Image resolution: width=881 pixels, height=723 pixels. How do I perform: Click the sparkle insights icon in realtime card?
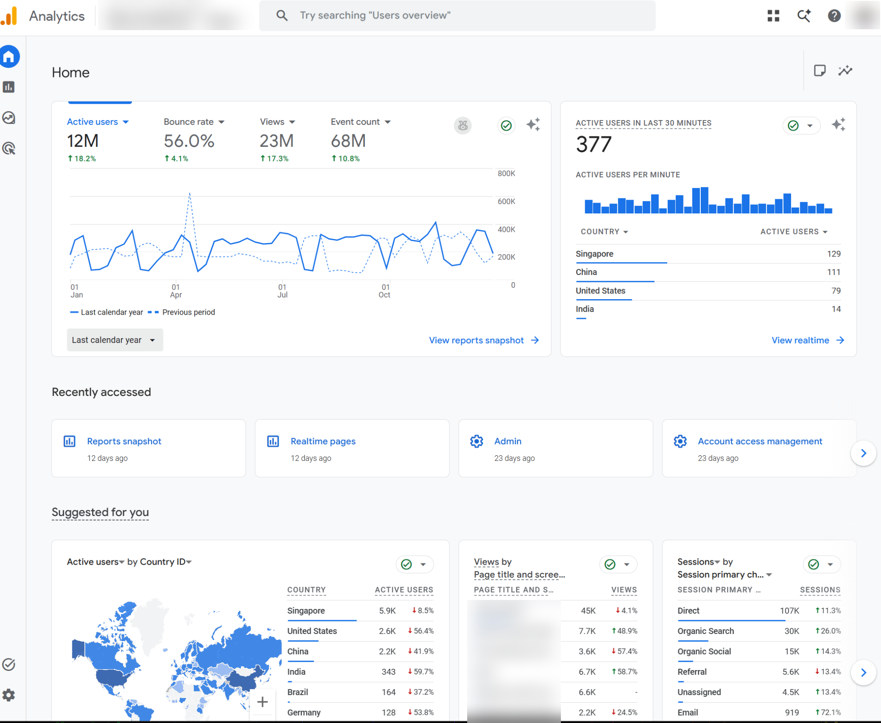(838, 125)
